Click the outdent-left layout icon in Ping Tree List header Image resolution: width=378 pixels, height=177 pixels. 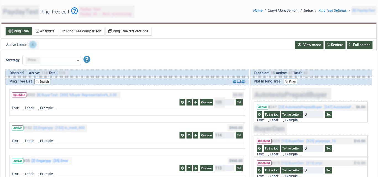tap(243, 81)
